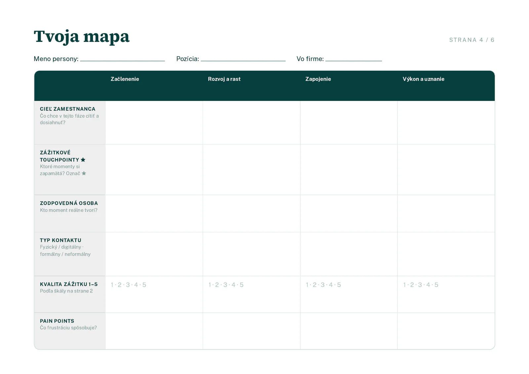The image size is (529, 374).
Task: Click the 'Vo firme' blank line
Action: (353, 61)
